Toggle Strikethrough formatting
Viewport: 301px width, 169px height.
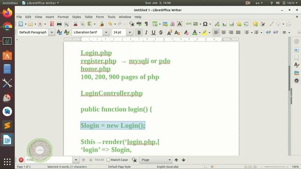pos(161,32)
